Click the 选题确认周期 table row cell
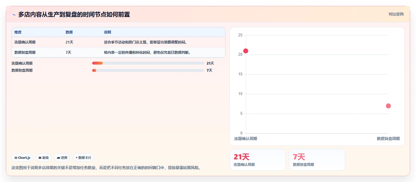The image size is (416, 182). (x=25, y=42)
